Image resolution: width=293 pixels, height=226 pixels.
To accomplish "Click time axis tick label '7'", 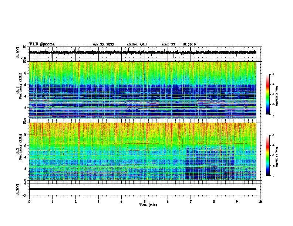I will 191,202.
